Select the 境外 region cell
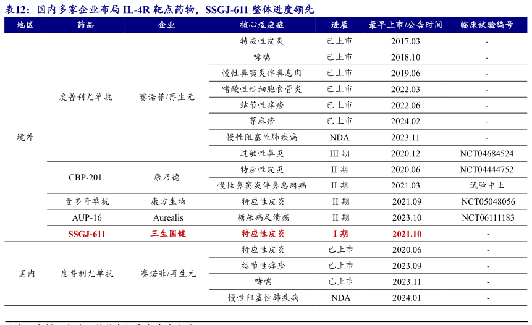 [25, 137]
